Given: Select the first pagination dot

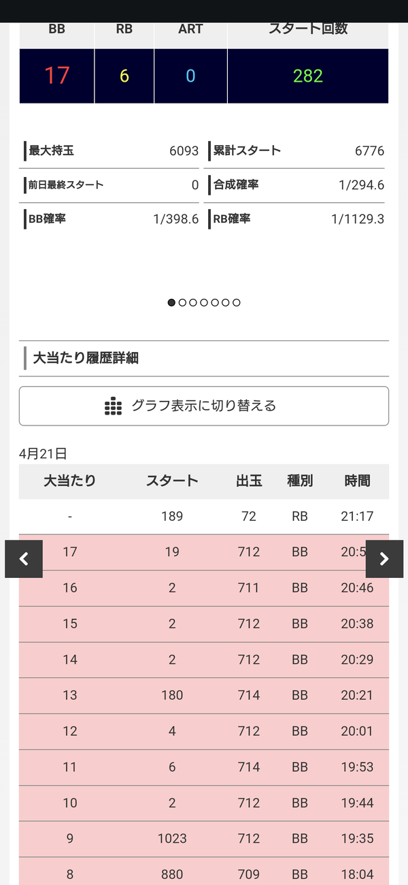Looking at the screenshot, I should tap(171, 303).
